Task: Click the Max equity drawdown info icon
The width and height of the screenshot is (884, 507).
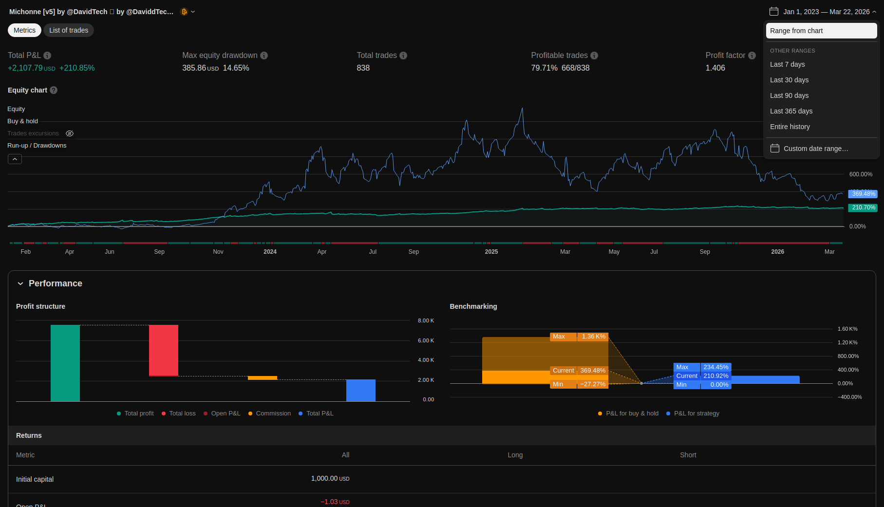Action: pyautogui.click(x=264, y=56)
